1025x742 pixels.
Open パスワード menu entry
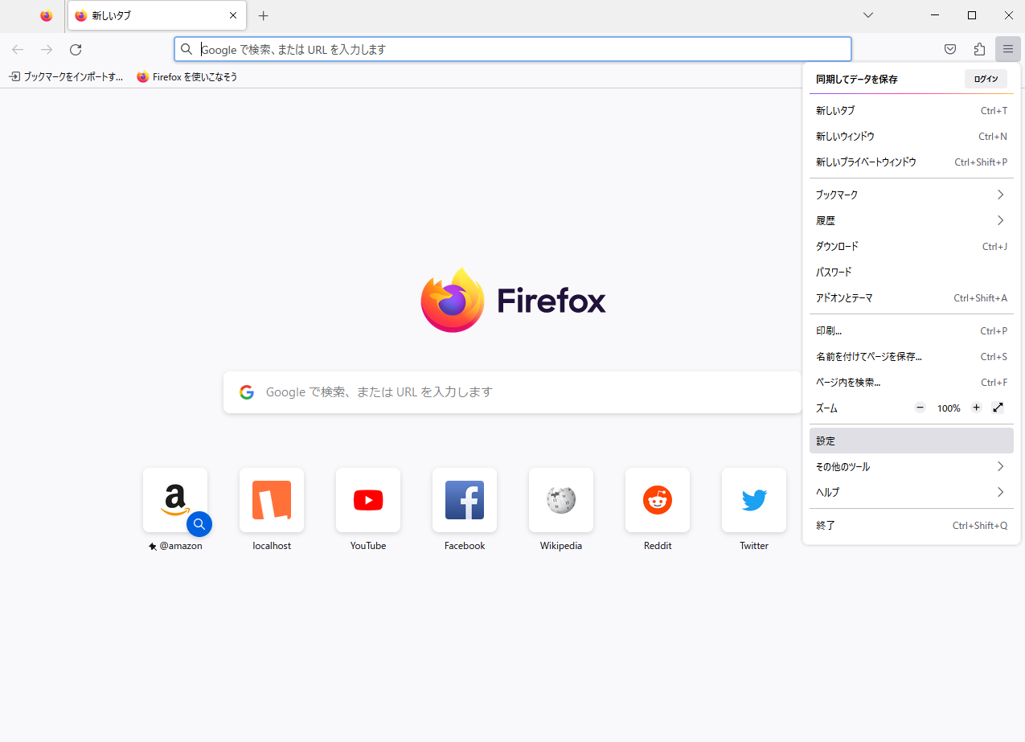tap(912, 272)
